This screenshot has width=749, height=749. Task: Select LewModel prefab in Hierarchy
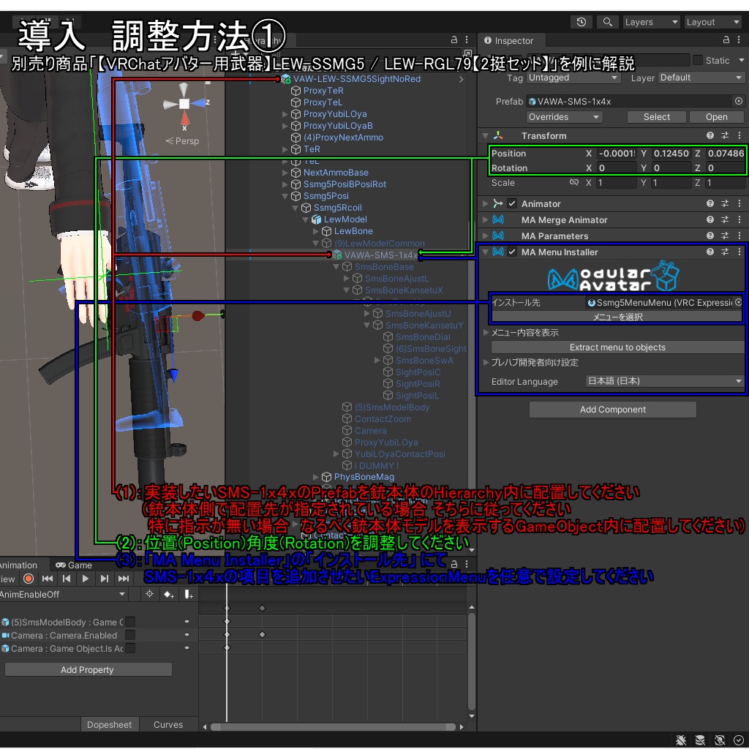tap(345, 219)
